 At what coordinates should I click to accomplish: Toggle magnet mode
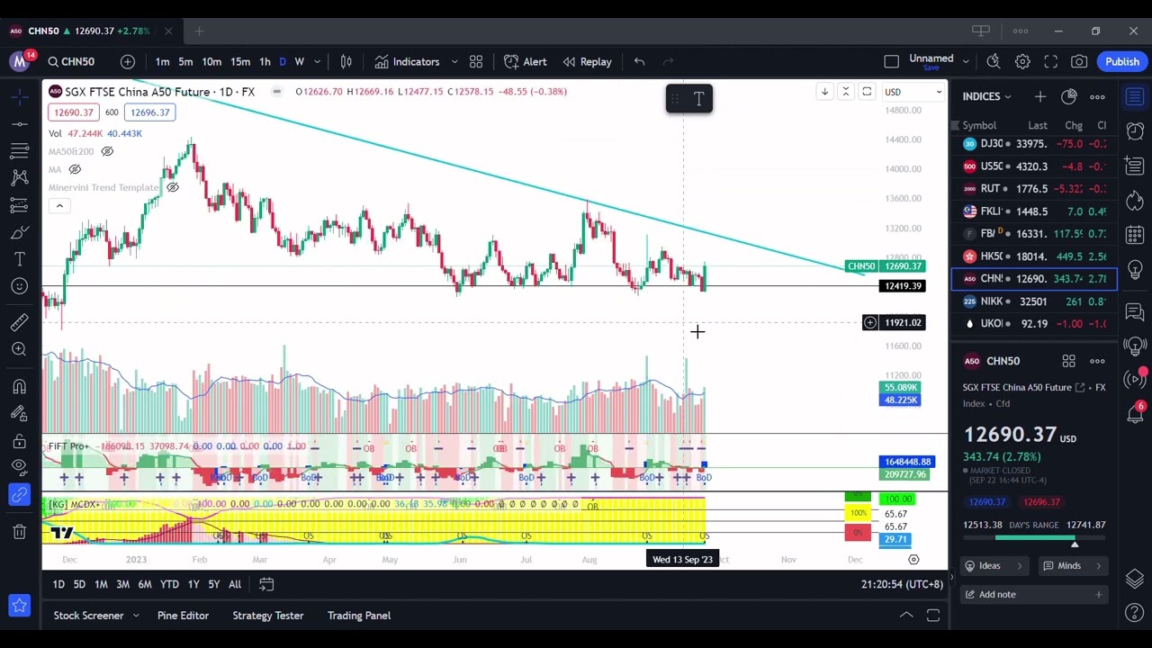[x=19, y=386]
